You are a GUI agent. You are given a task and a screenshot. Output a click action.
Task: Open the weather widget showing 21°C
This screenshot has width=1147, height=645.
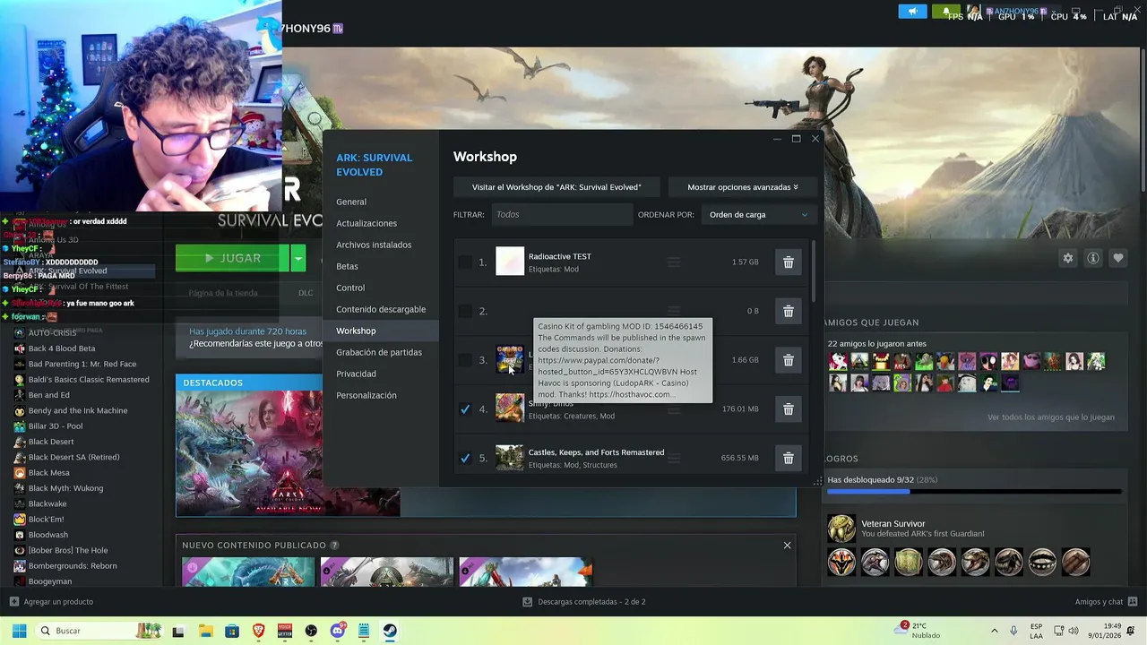919,631
